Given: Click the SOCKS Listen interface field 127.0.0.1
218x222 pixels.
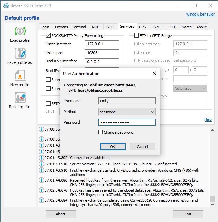Looking at the screenshot, I should tap(102, 44).
